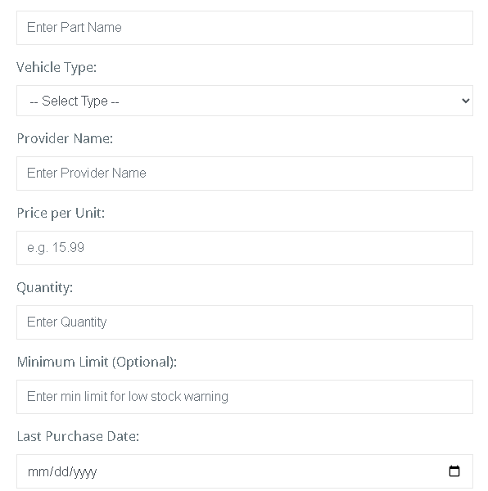Click the Last Purchase Date label
The height and width of the screenshot is (491, 488).
78,436
